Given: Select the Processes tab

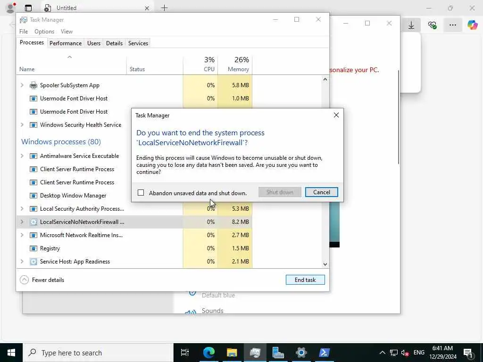Looking at the screenshot, I should point(32,42).
